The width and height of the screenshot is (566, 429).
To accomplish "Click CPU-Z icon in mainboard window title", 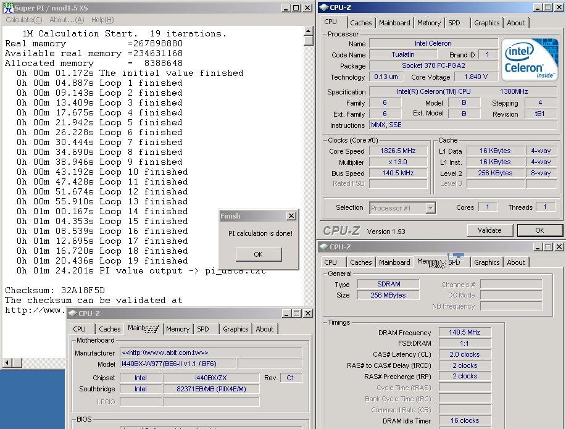I will pyautogui.click(x=73, y=314).
